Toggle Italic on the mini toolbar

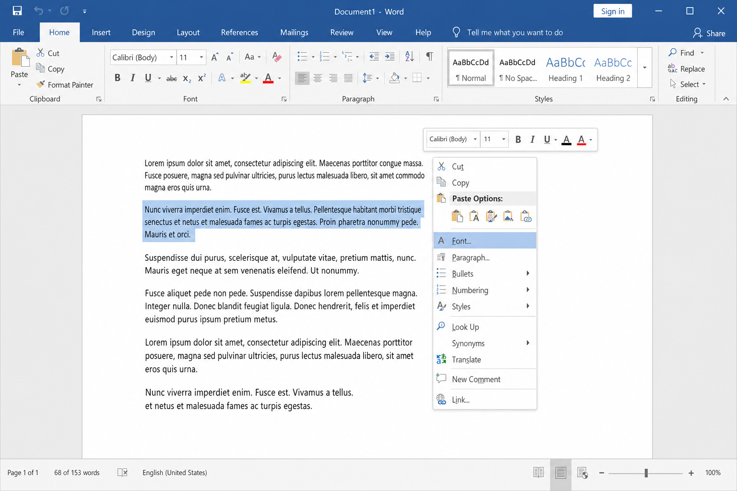(x=533, y=140)
